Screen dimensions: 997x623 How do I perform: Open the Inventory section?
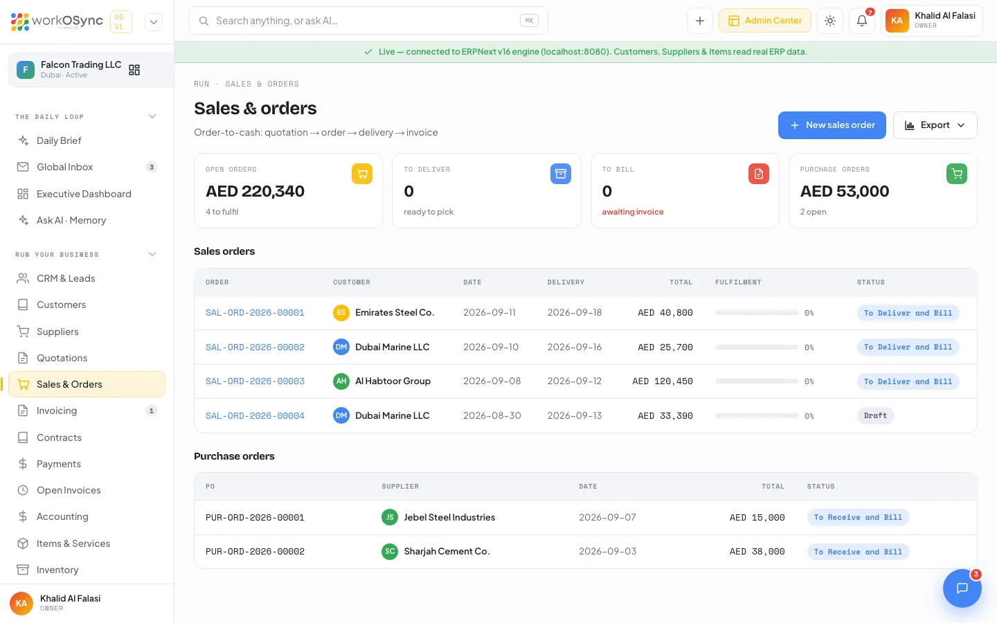[87, 570]
